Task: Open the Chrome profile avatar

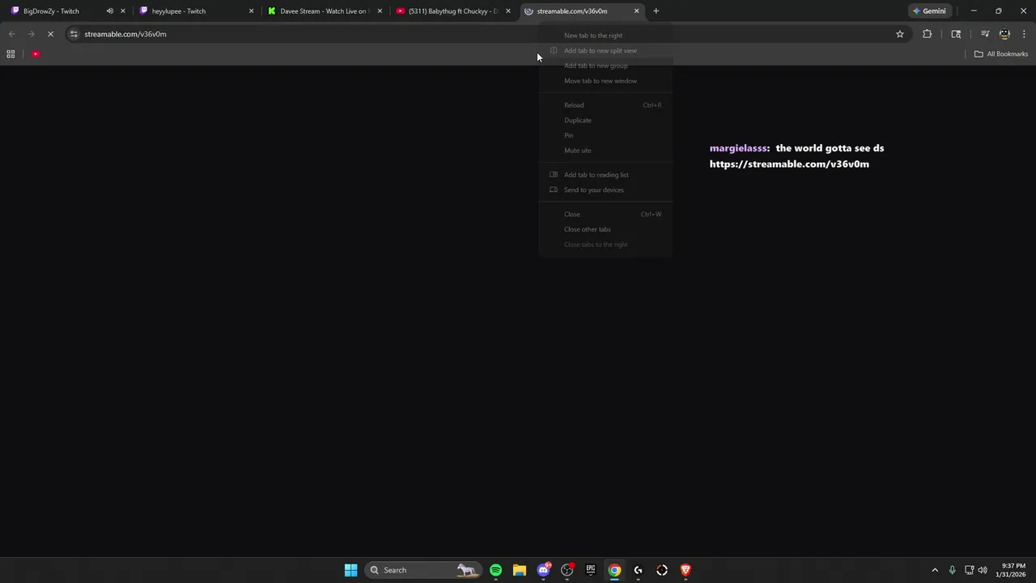Action: click(1004, 34)
